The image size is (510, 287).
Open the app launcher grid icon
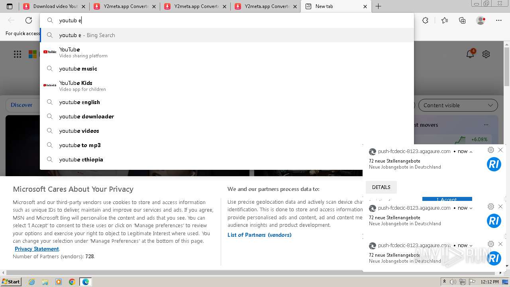coord(18,54)
